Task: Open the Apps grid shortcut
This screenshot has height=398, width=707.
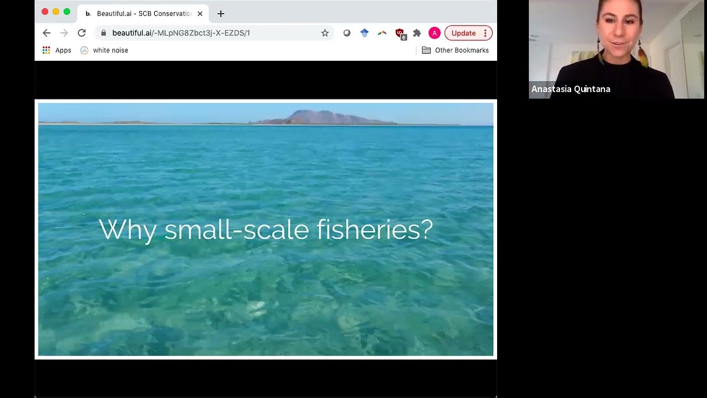Action: click(x=57, y=50)
